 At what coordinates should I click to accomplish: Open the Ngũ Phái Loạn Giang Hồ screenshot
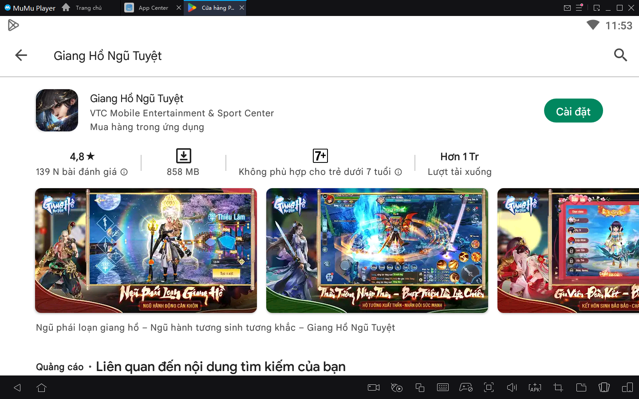pyautogui.click(x=146, y=250)
